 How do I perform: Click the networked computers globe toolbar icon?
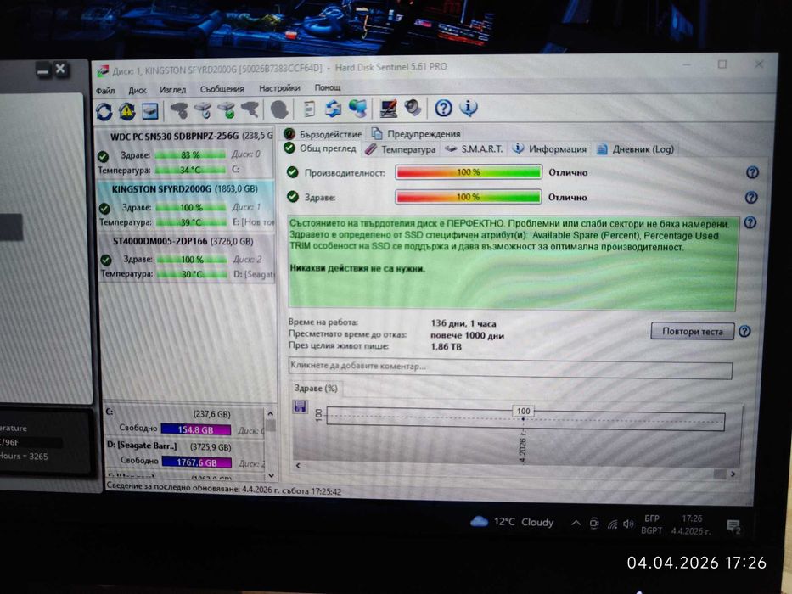tap(357, 109)
